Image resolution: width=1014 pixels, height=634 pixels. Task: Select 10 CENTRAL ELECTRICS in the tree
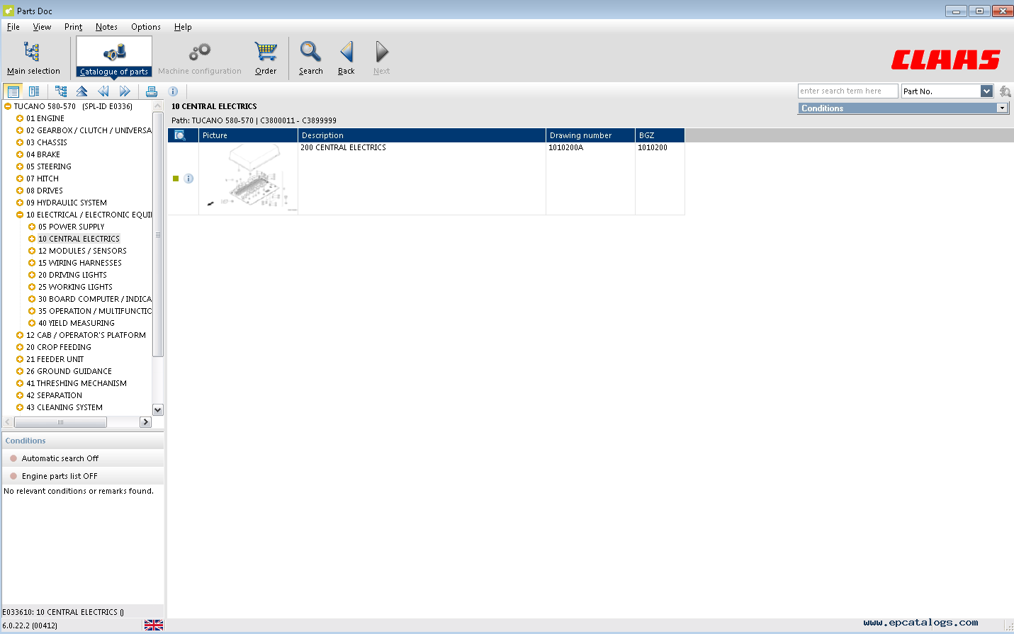[x=79, y=239]
